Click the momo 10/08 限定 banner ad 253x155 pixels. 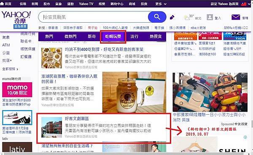click(17, 90)
